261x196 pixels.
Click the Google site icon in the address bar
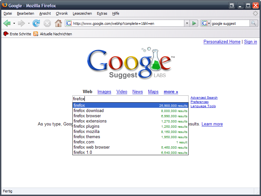(69, 23)
